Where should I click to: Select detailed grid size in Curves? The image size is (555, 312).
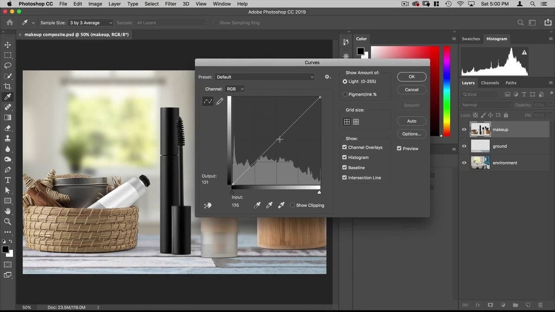pos(356,122)
